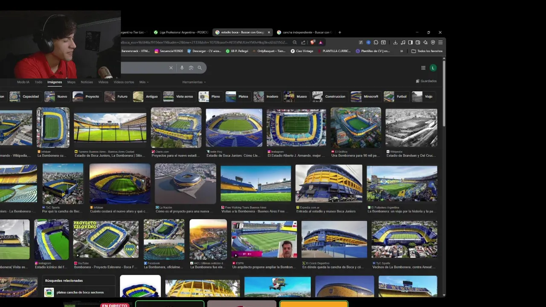Select the 'Modo IA' search tab
546x307 pixels.
[x=23, y=82]
